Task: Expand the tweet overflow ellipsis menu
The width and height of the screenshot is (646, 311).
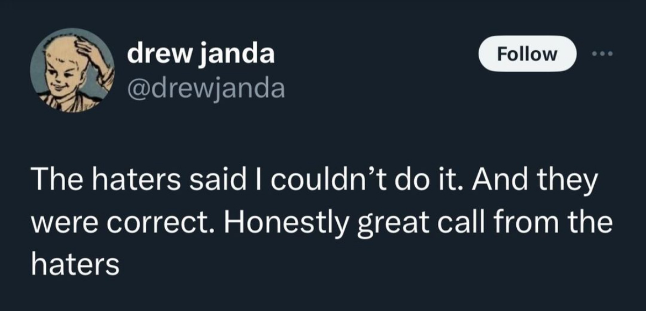Action: click(602, 53)
